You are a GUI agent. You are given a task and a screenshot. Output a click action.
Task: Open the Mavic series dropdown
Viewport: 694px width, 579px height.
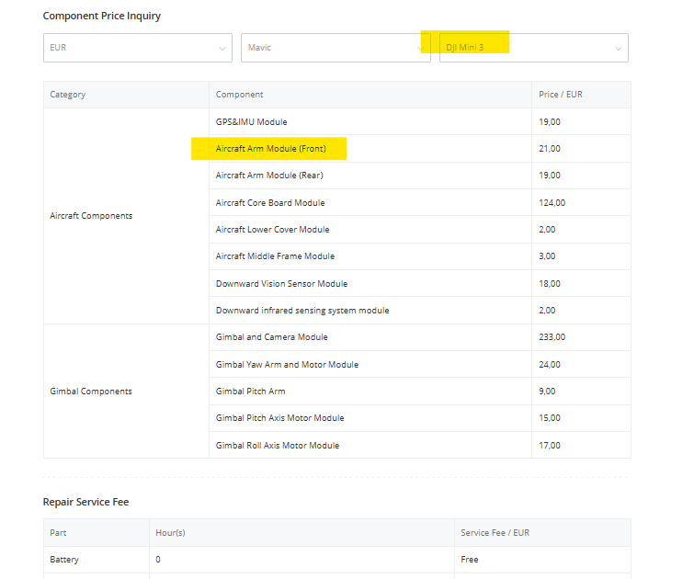click(336, 48)
